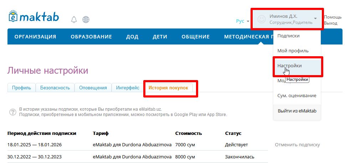345x163 pixels.
Task: Open the notifications bell icon
Action: pos(74,20)
